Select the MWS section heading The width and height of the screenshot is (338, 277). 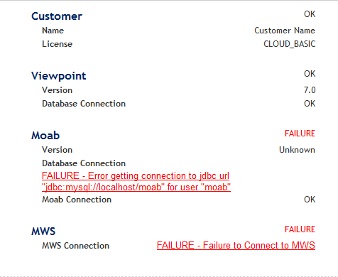(43, 232)
